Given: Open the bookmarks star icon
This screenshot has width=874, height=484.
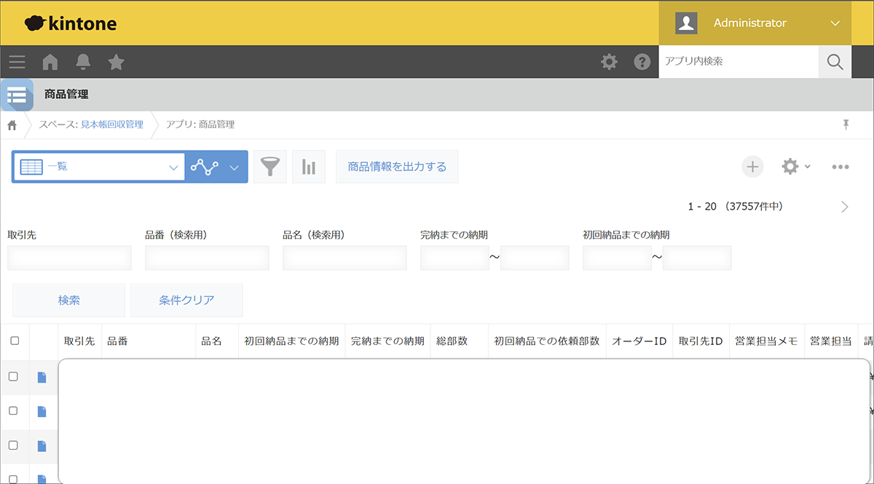Looking at the screenshot, I should pos(116,62).
